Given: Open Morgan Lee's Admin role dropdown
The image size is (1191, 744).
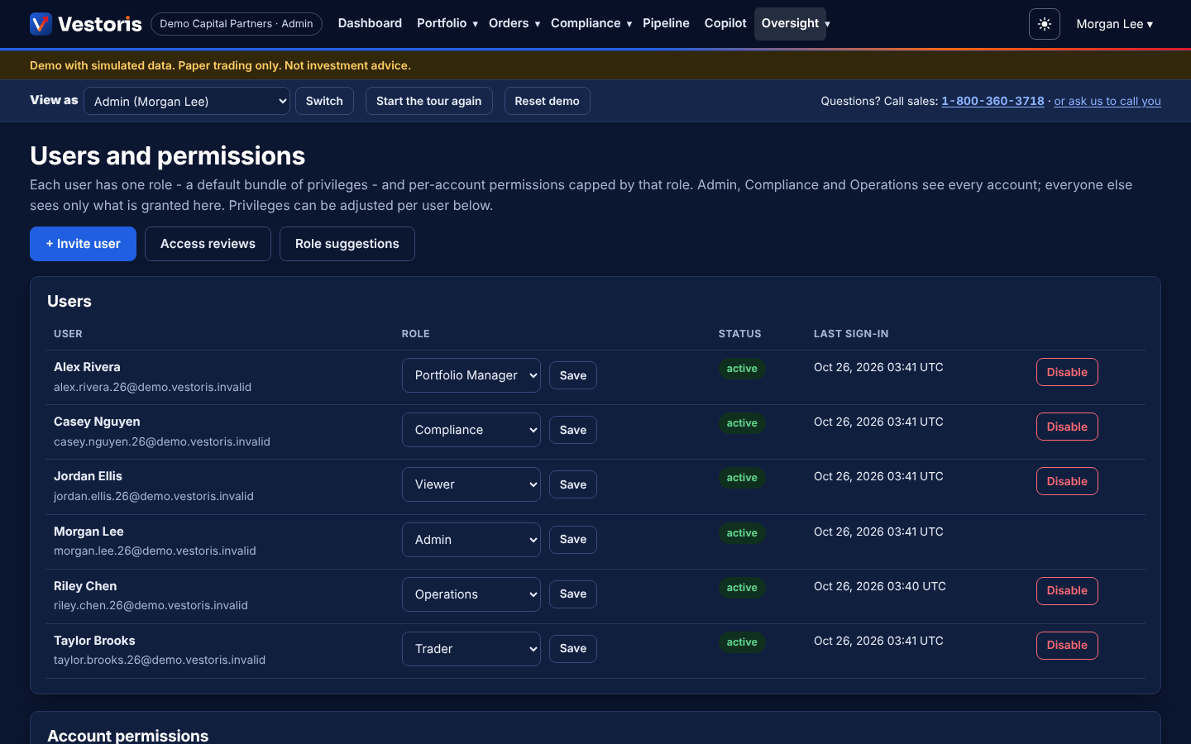Looking at the screenshot, I should click(471, 540).
